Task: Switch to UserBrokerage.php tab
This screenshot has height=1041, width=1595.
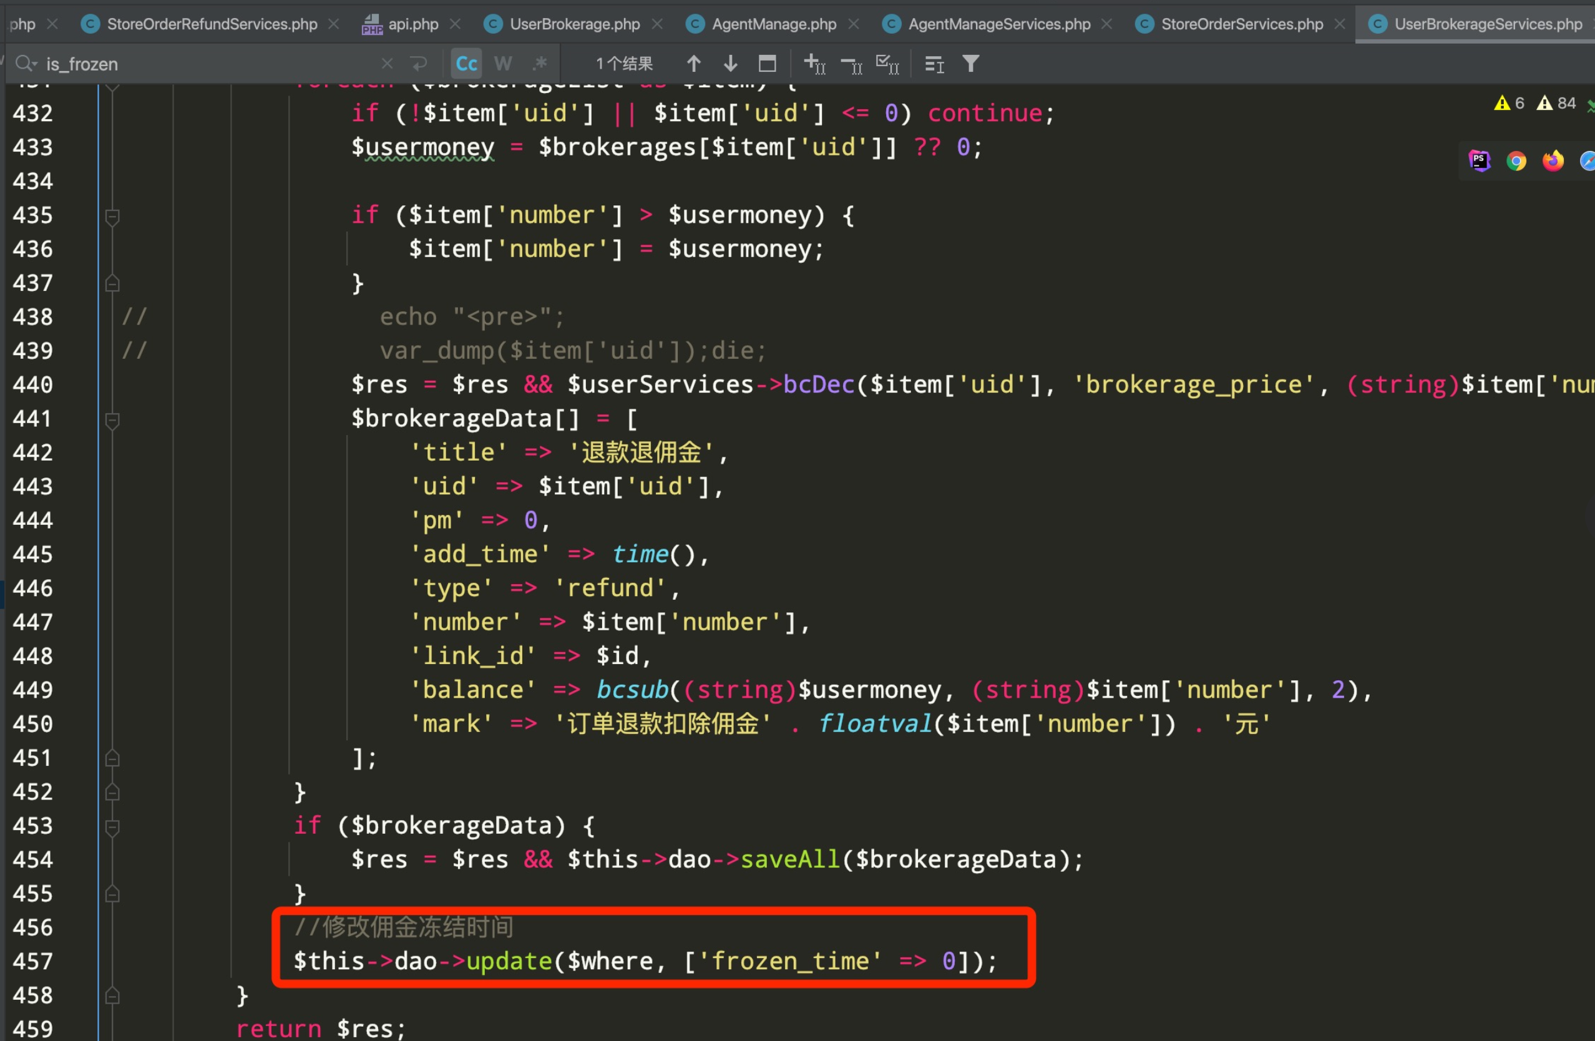Action: [x=574, y=24]
